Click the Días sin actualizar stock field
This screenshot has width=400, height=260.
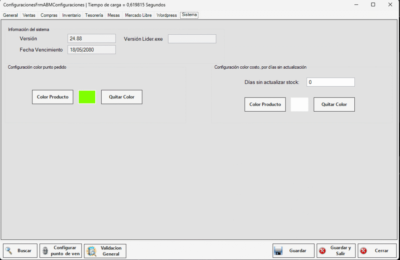click(330, 82)
